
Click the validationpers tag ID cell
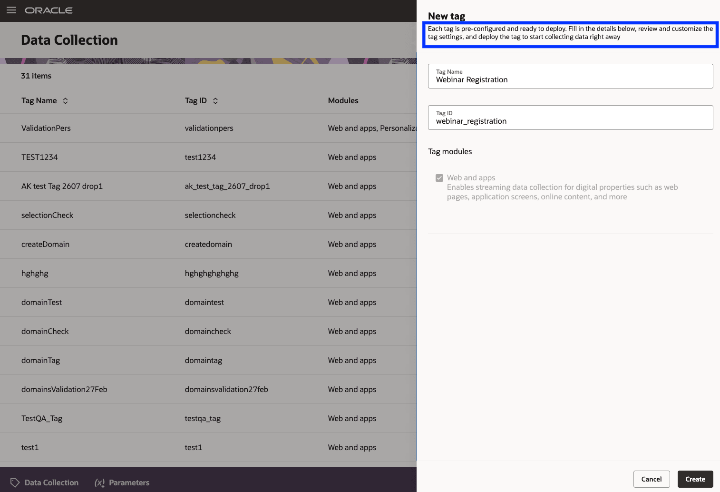209,128
